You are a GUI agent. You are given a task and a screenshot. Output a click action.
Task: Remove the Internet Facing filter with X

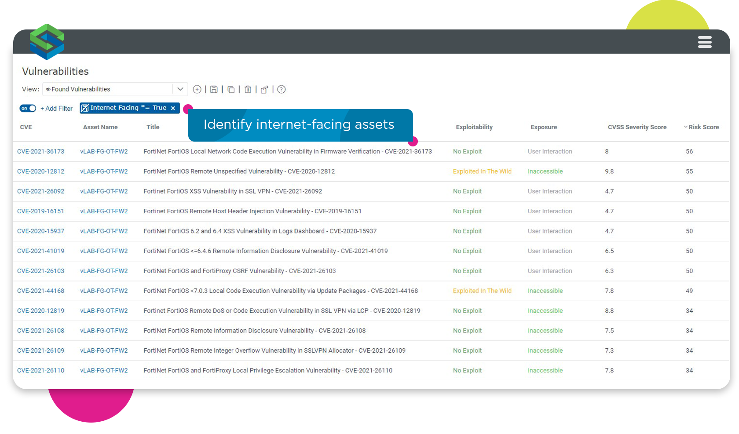pos(173,108)
